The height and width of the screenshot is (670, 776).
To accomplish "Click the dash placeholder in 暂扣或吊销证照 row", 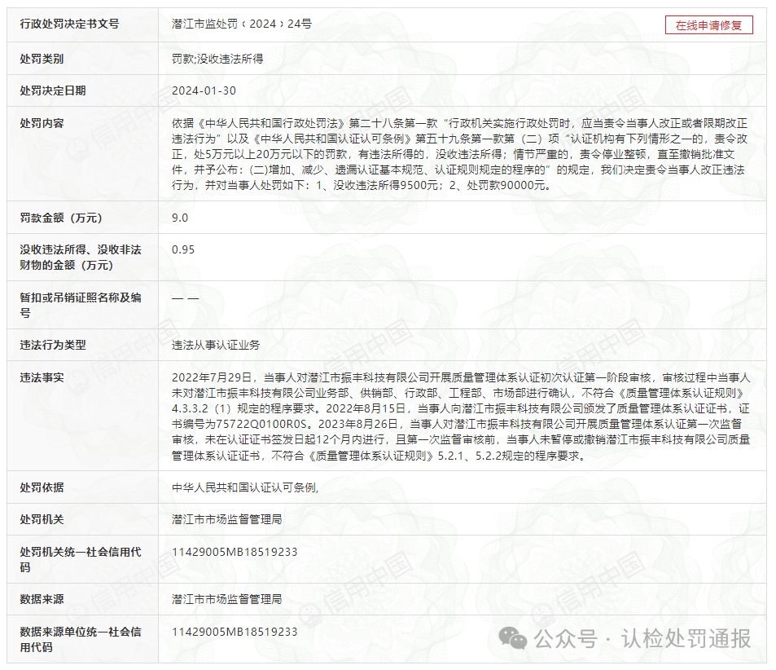I will click(184, 296).
